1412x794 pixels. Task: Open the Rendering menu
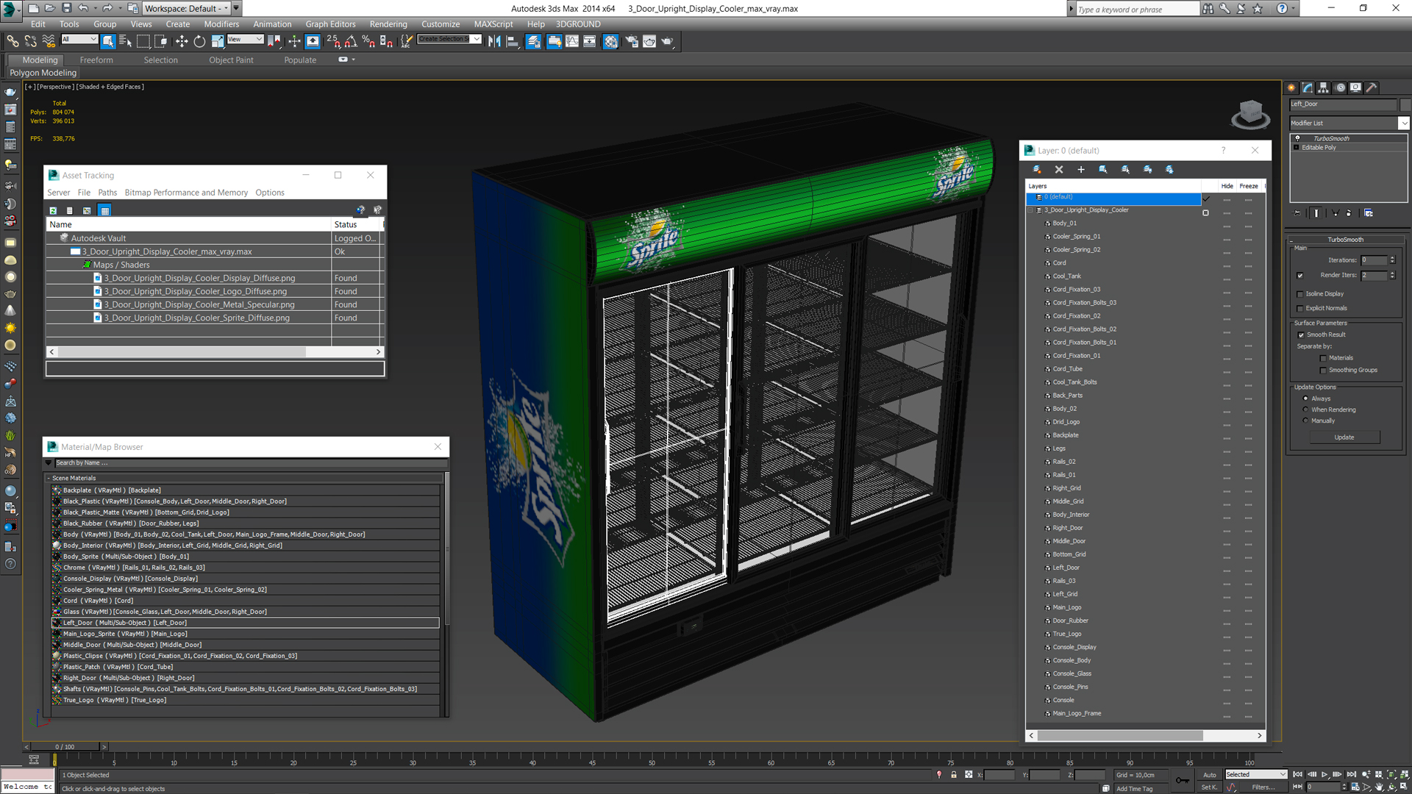388,24
